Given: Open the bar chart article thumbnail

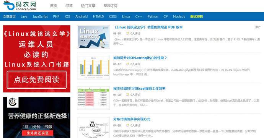Looking at the screenshot, I should pyautogui.click(x=93, y=68).
